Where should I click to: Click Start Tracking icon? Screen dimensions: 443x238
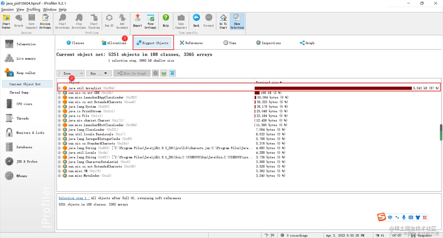coord(94,21)
